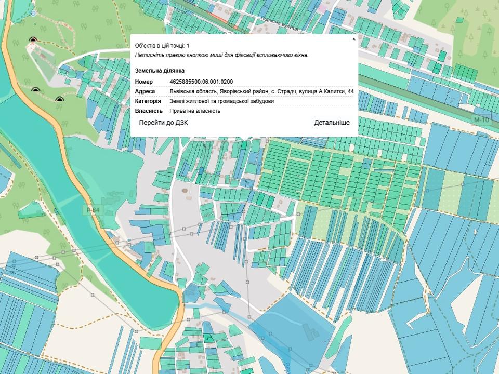
Task: Click the M-10 highway shield label
Action: click(x=481, y=120)
